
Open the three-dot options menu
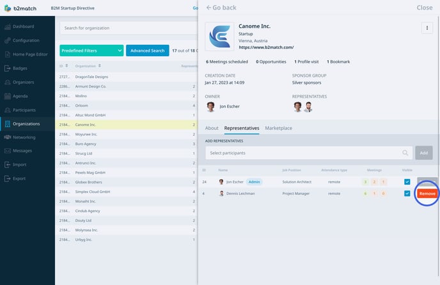(427, 27)
